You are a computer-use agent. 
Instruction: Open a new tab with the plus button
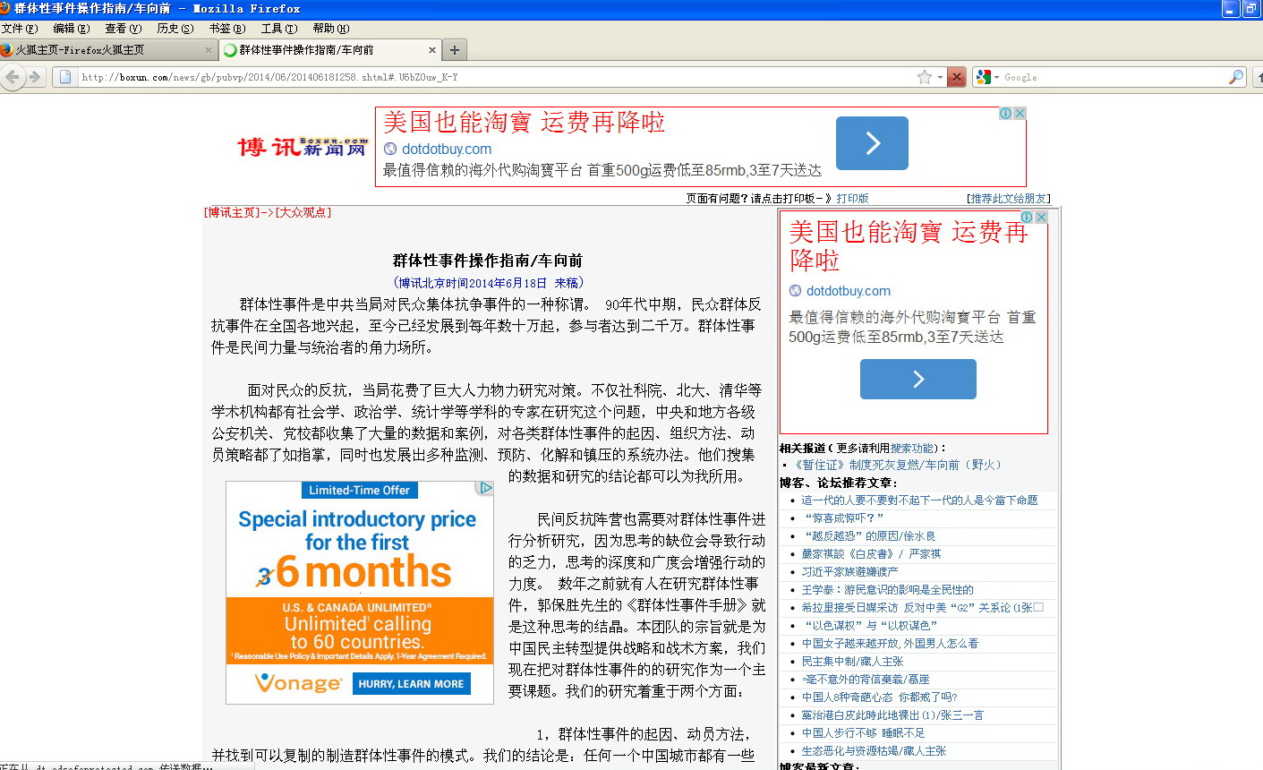(x=455, y=50)
